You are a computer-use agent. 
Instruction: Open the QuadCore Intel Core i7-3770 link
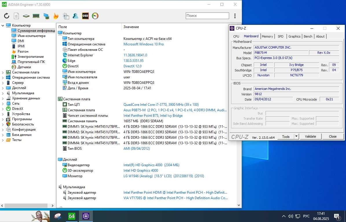pos(161,105)
